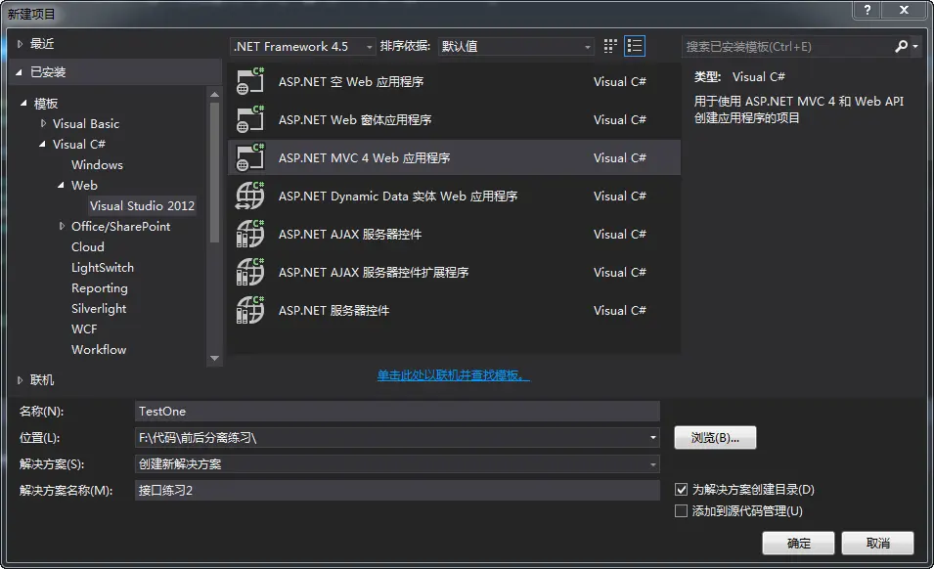Click the 解决方案名称 field containing 接口练习2

click(397, 491)
